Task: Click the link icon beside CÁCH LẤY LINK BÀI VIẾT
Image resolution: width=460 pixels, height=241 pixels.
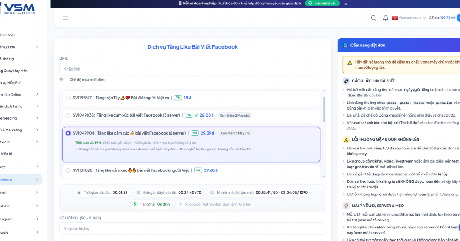Action: pos(346,81)
